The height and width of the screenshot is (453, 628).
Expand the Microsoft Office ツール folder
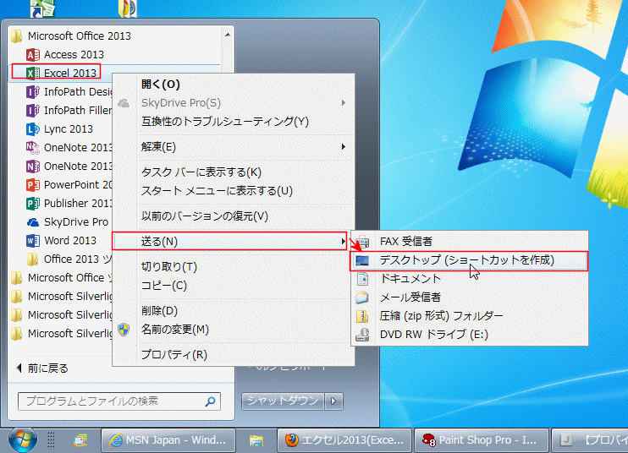(62, 277)
